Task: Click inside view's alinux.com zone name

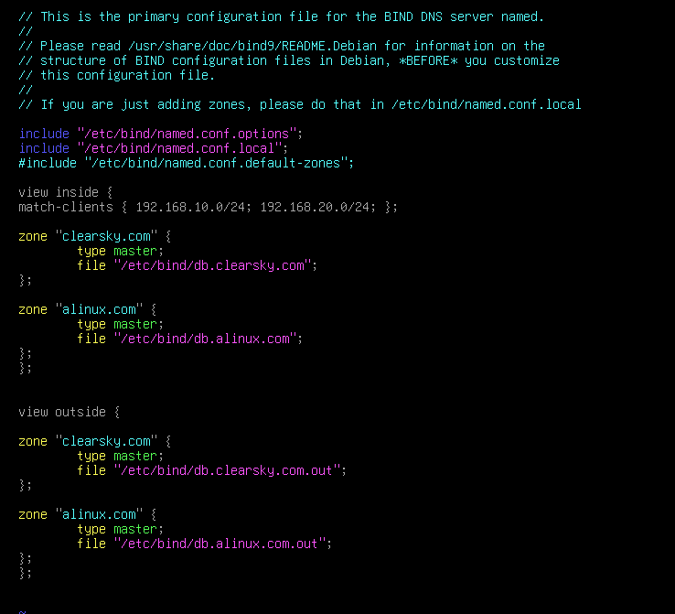Action: tap(99, 309)
